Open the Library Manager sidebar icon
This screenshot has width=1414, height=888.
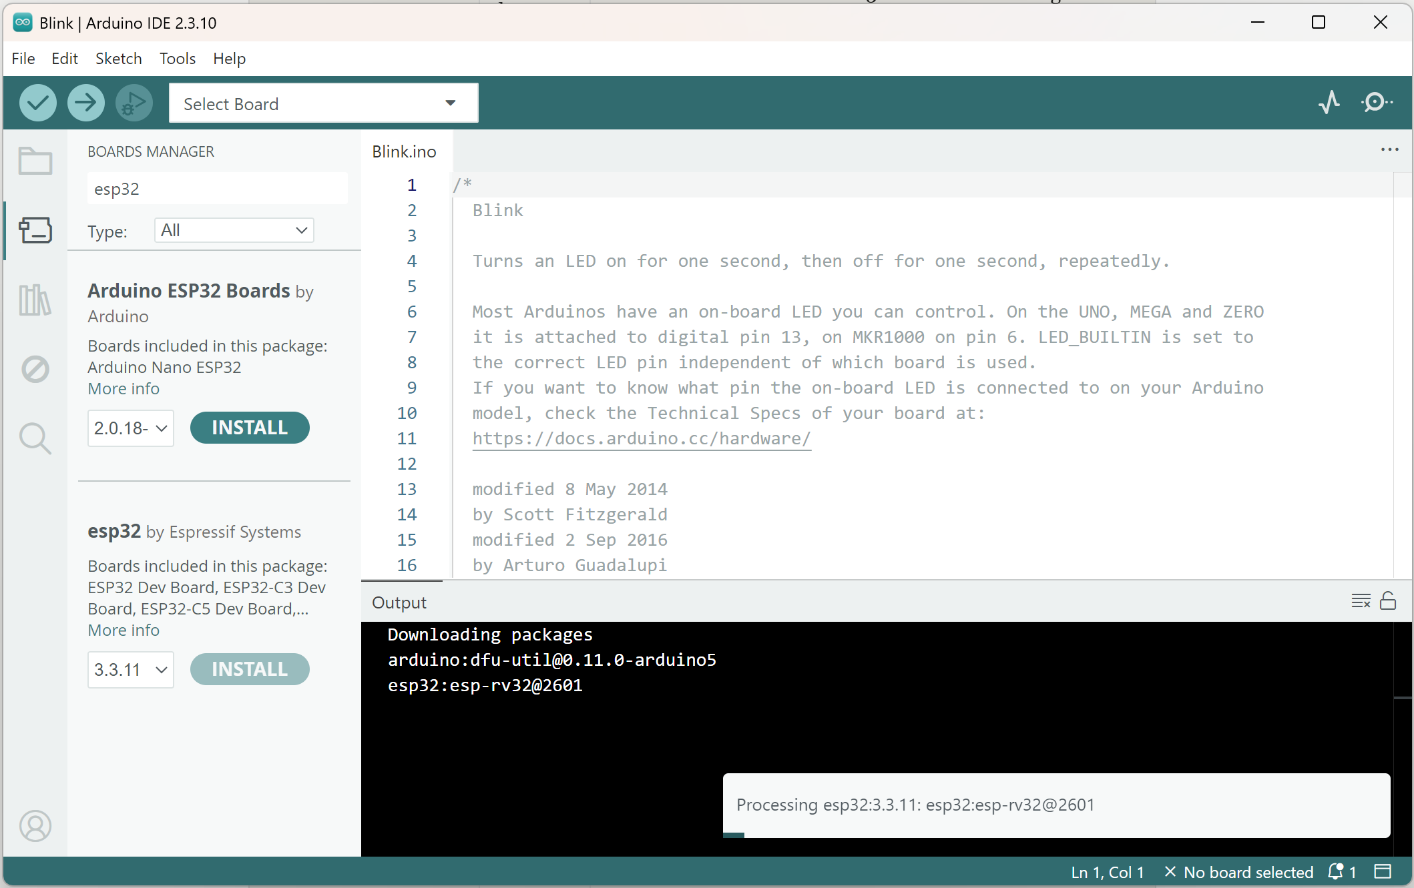pos(35,300)
